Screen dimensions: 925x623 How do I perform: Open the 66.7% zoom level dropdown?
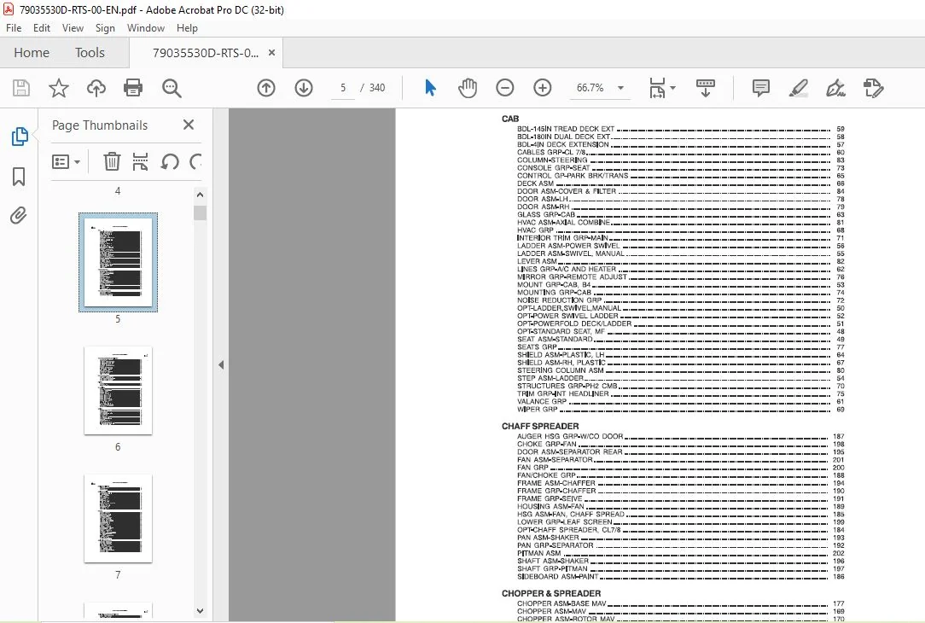click(620, 88)
